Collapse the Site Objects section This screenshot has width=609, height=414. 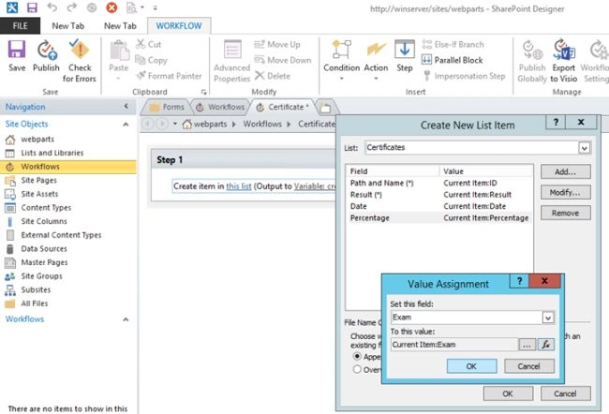[126, 125]
